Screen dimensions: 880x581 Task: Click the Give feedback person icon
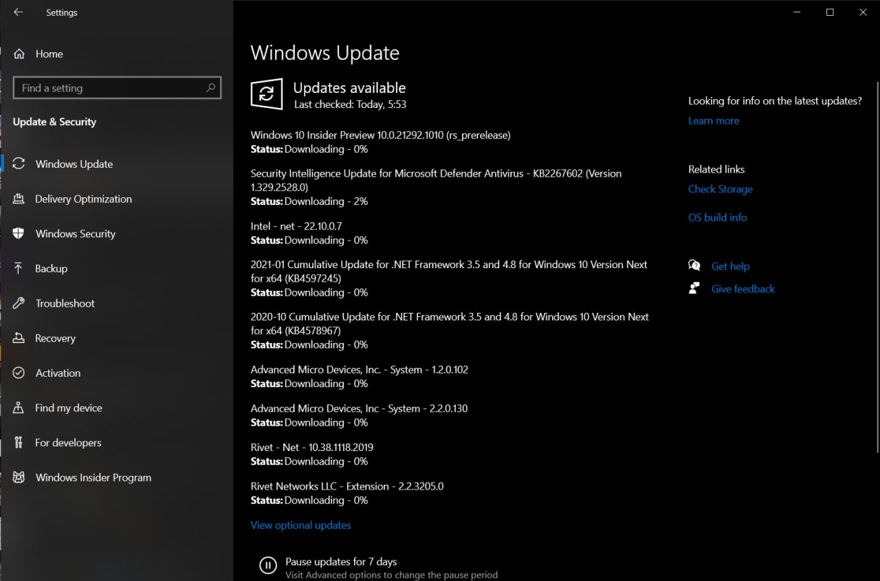click(x=694, y=288)
